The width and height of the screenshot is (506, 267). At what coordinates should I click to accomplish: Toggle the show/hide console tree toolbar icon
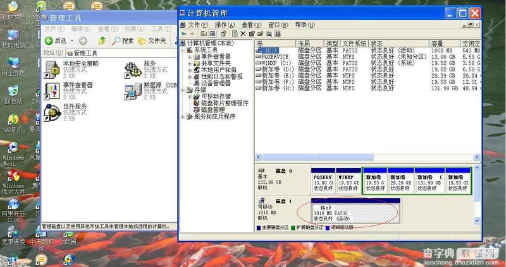pyautogui.click(x=213, y=33)
